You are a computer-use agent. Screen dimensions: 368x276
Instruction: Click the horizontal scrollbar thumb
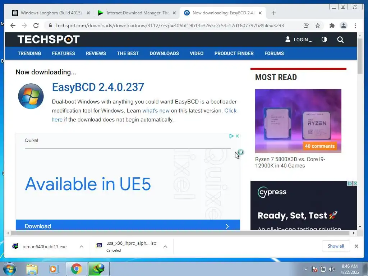(180, 233)
